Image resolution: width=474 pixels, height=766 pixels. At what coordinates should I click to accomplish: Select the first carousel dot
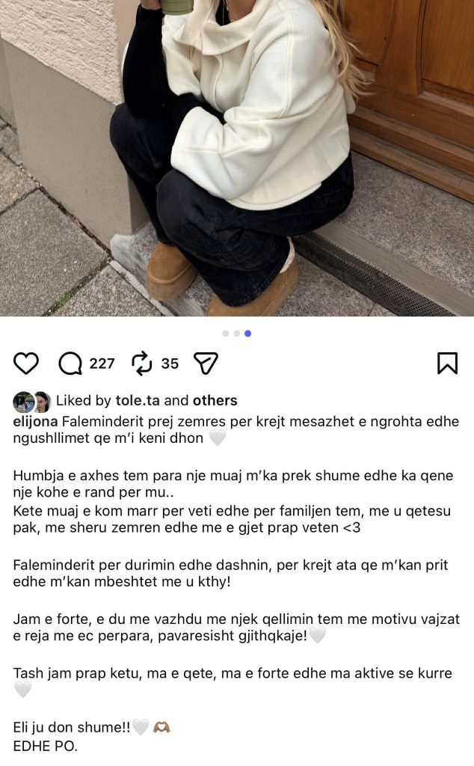point(226,333)
